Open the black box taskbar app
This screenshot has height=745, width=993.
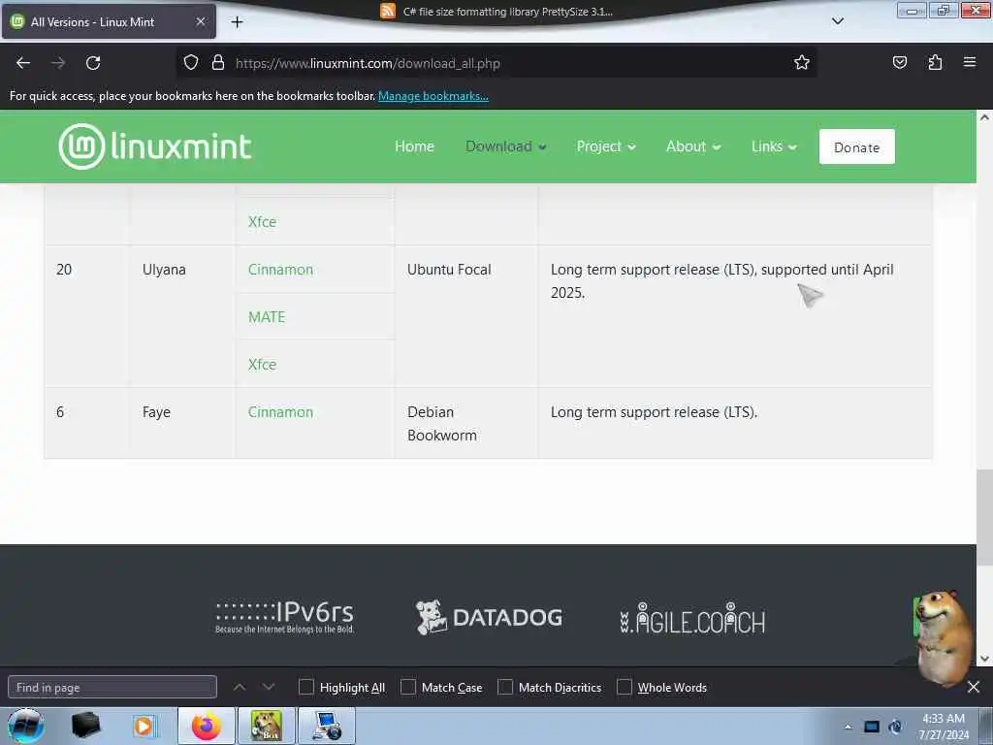coord(85,726)
